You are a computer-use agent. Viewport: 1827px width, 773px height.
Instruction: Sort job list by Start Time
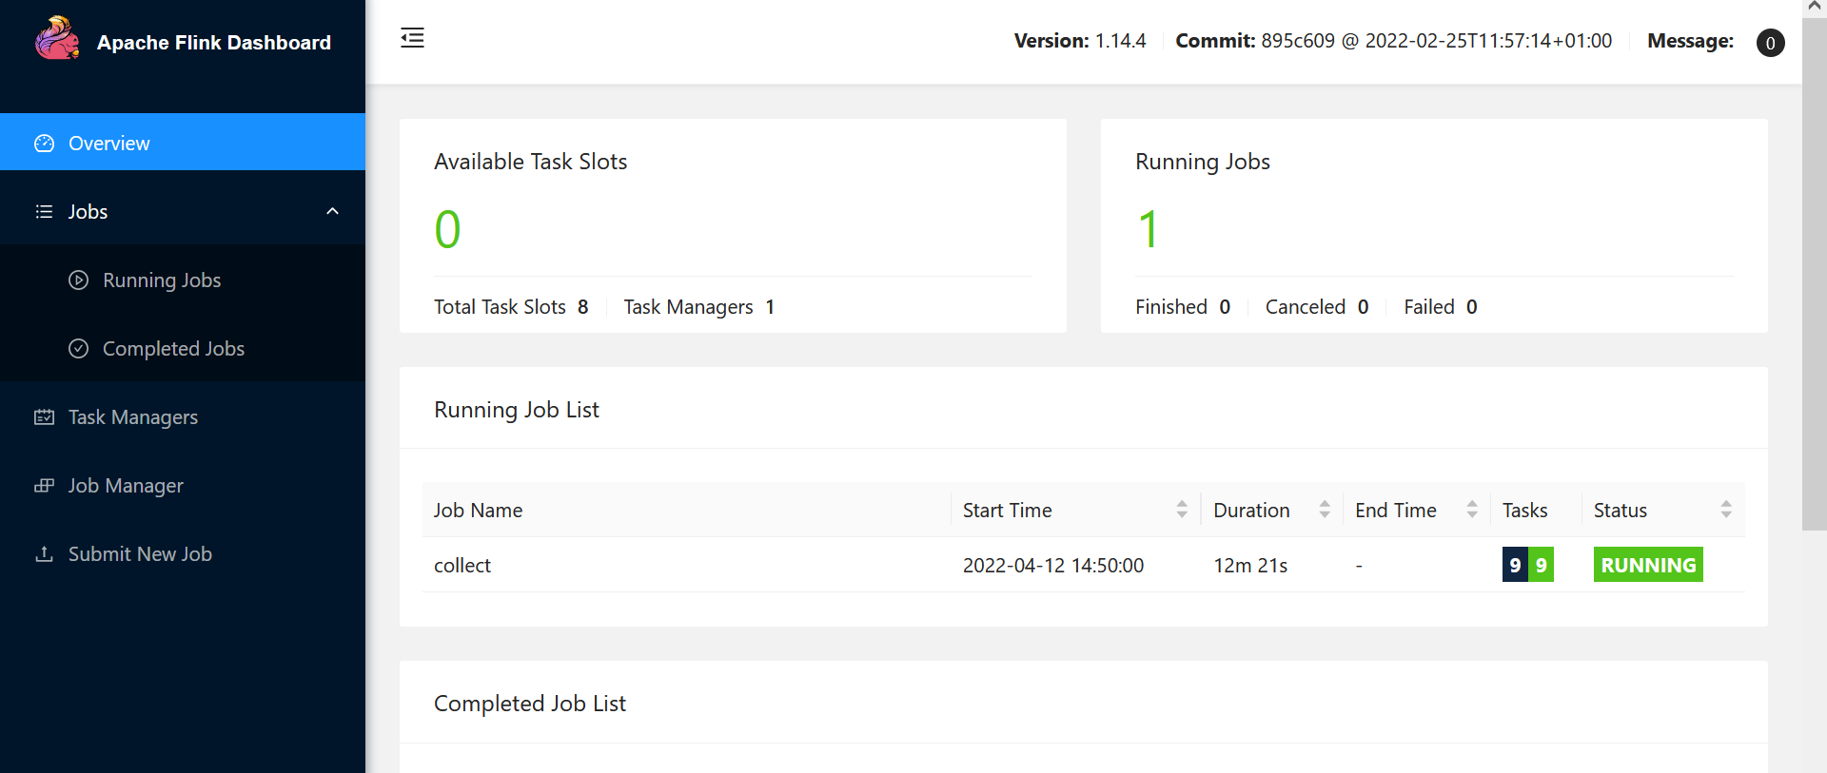click(x=1181, y=510)
